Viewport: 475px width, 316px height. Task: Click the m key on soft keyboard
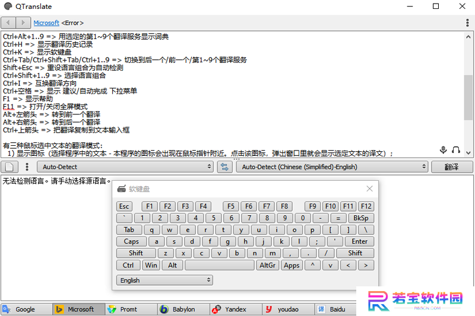273,253
